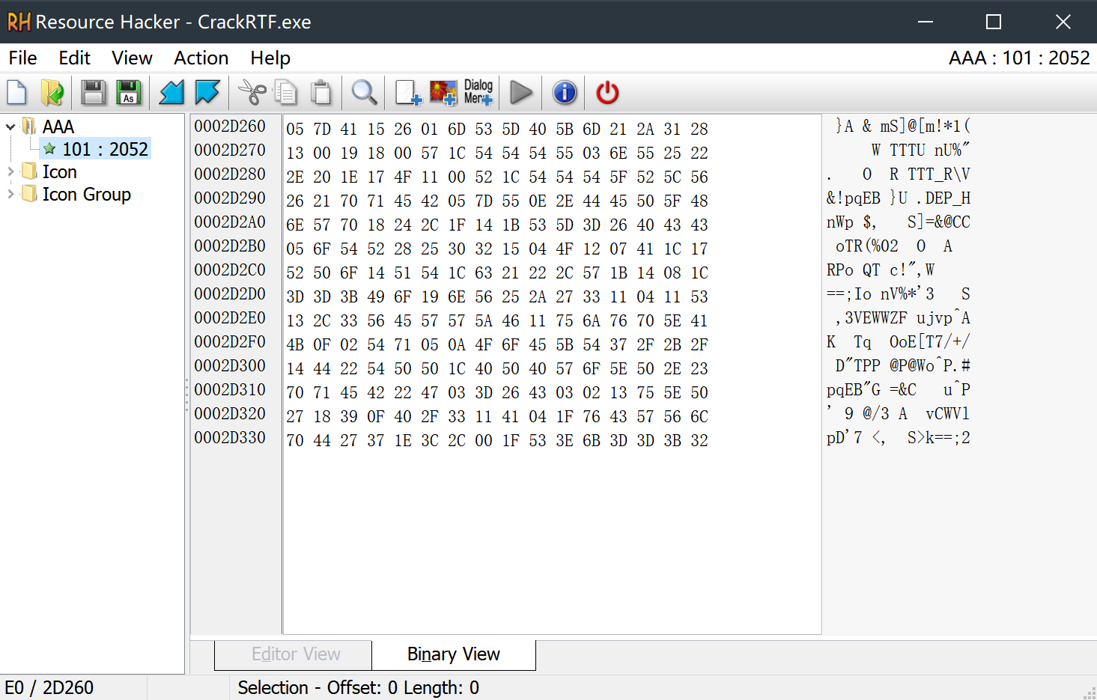Open the Action menu
This screenshot has height=700, width=1097.
click(x=201, y=58)
